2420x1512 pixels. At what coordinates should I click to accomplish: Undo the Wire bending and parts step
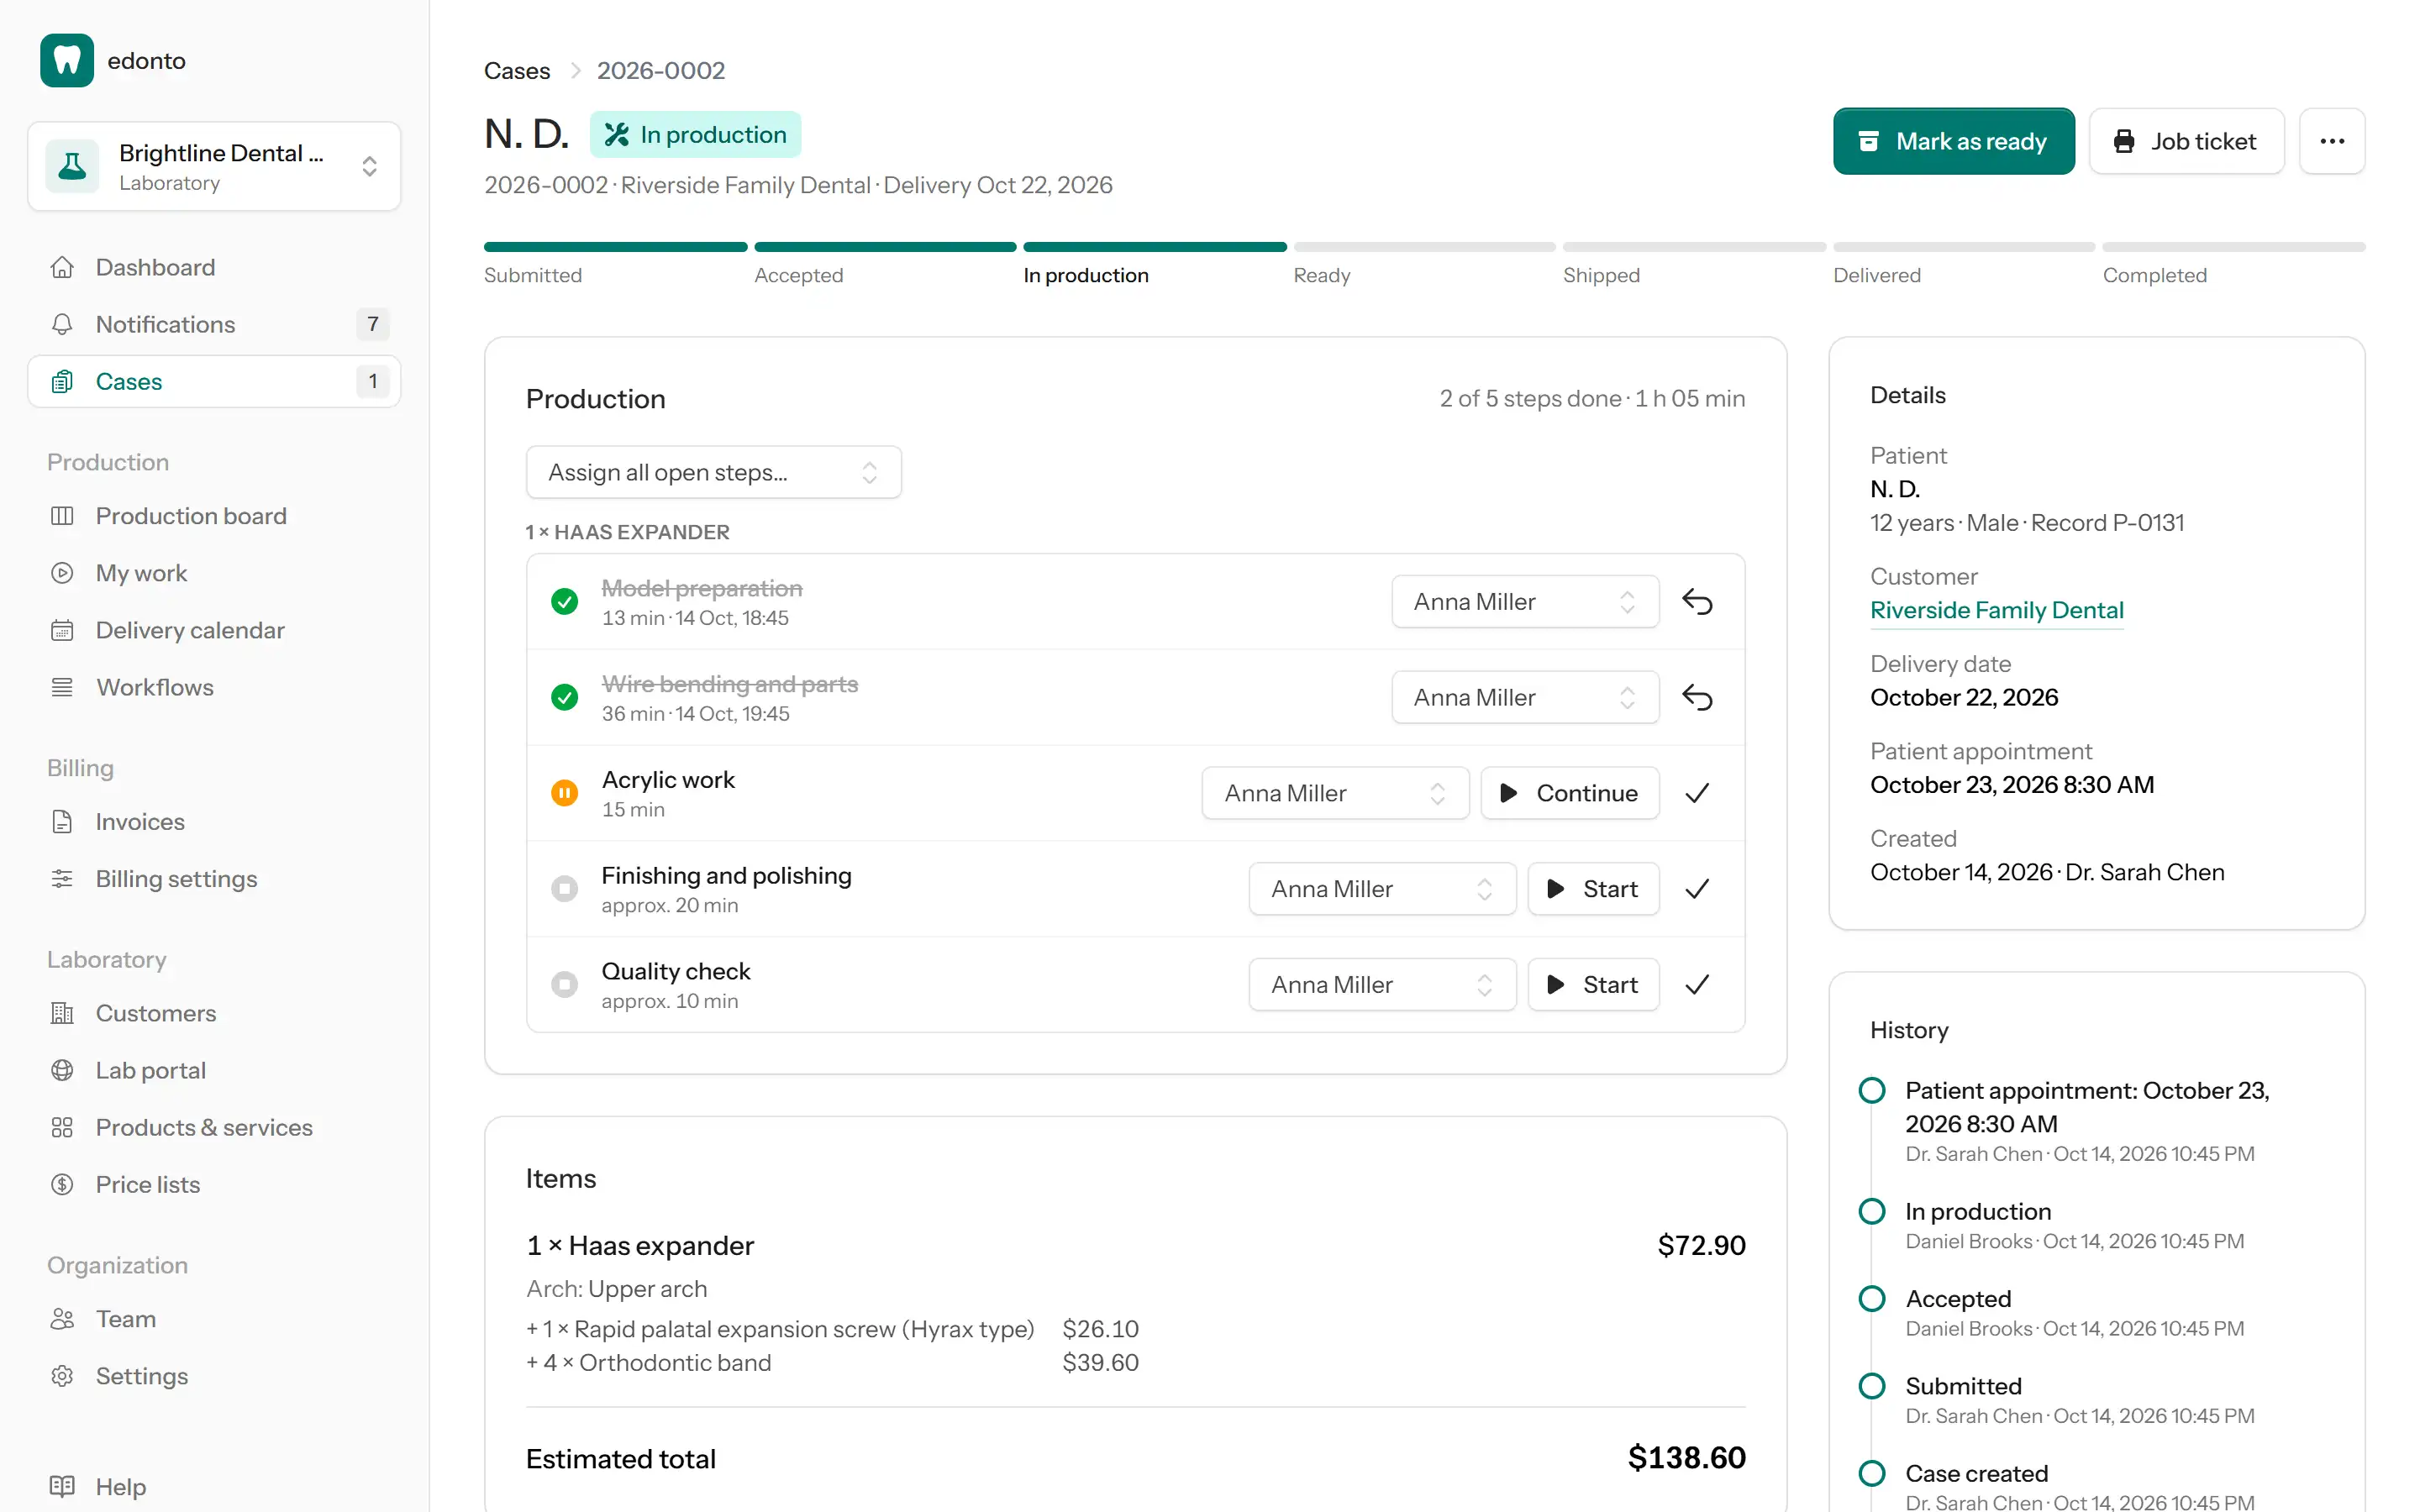point(1697,697)
